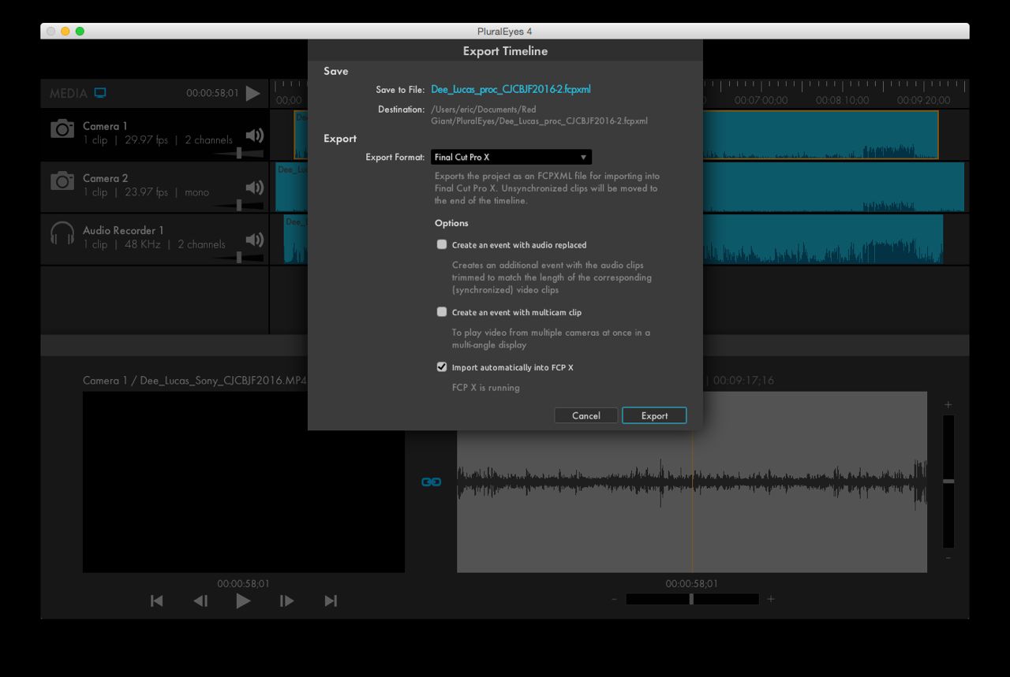Zoom out waveform with minus icon
This screenshot has height=677, width=1010.
[614, 599]
